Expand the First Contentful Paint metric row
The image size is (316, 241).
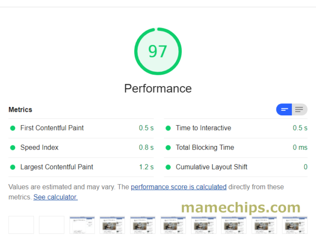[x=81, y=128]
